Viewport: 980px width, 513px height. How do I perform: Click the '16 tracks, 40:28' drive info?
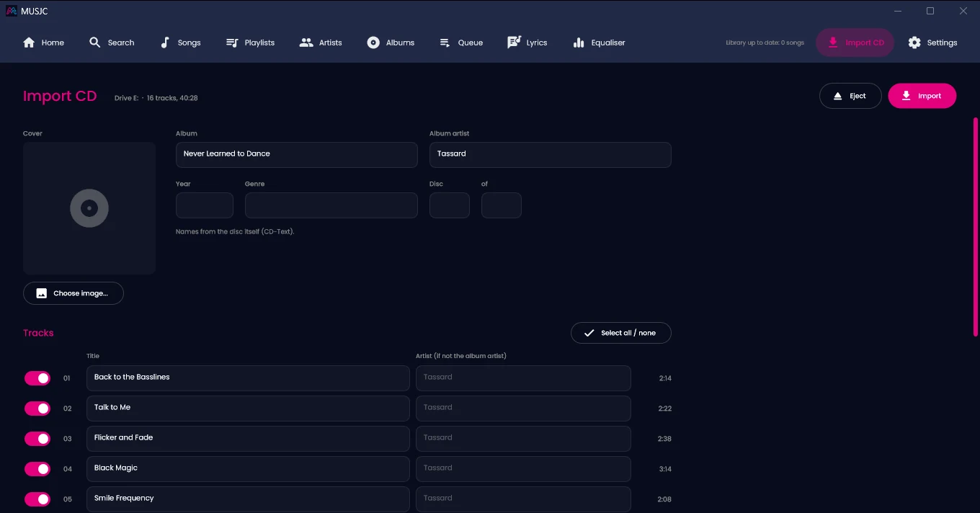coord(172,98)
